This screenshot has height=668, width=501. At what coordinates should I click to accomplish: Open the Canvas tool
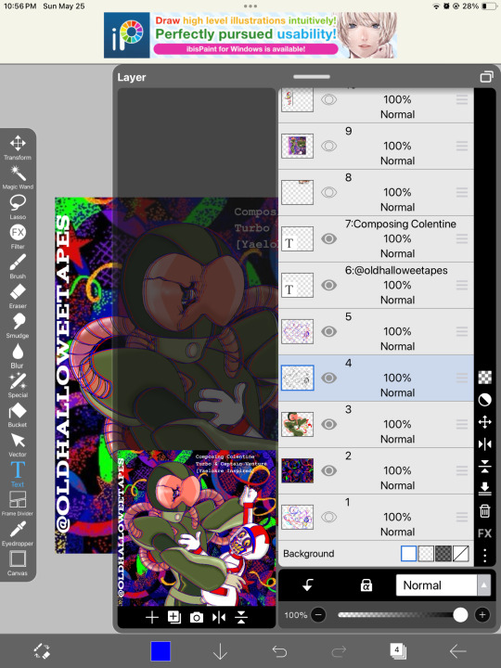(x=18, y=563)
